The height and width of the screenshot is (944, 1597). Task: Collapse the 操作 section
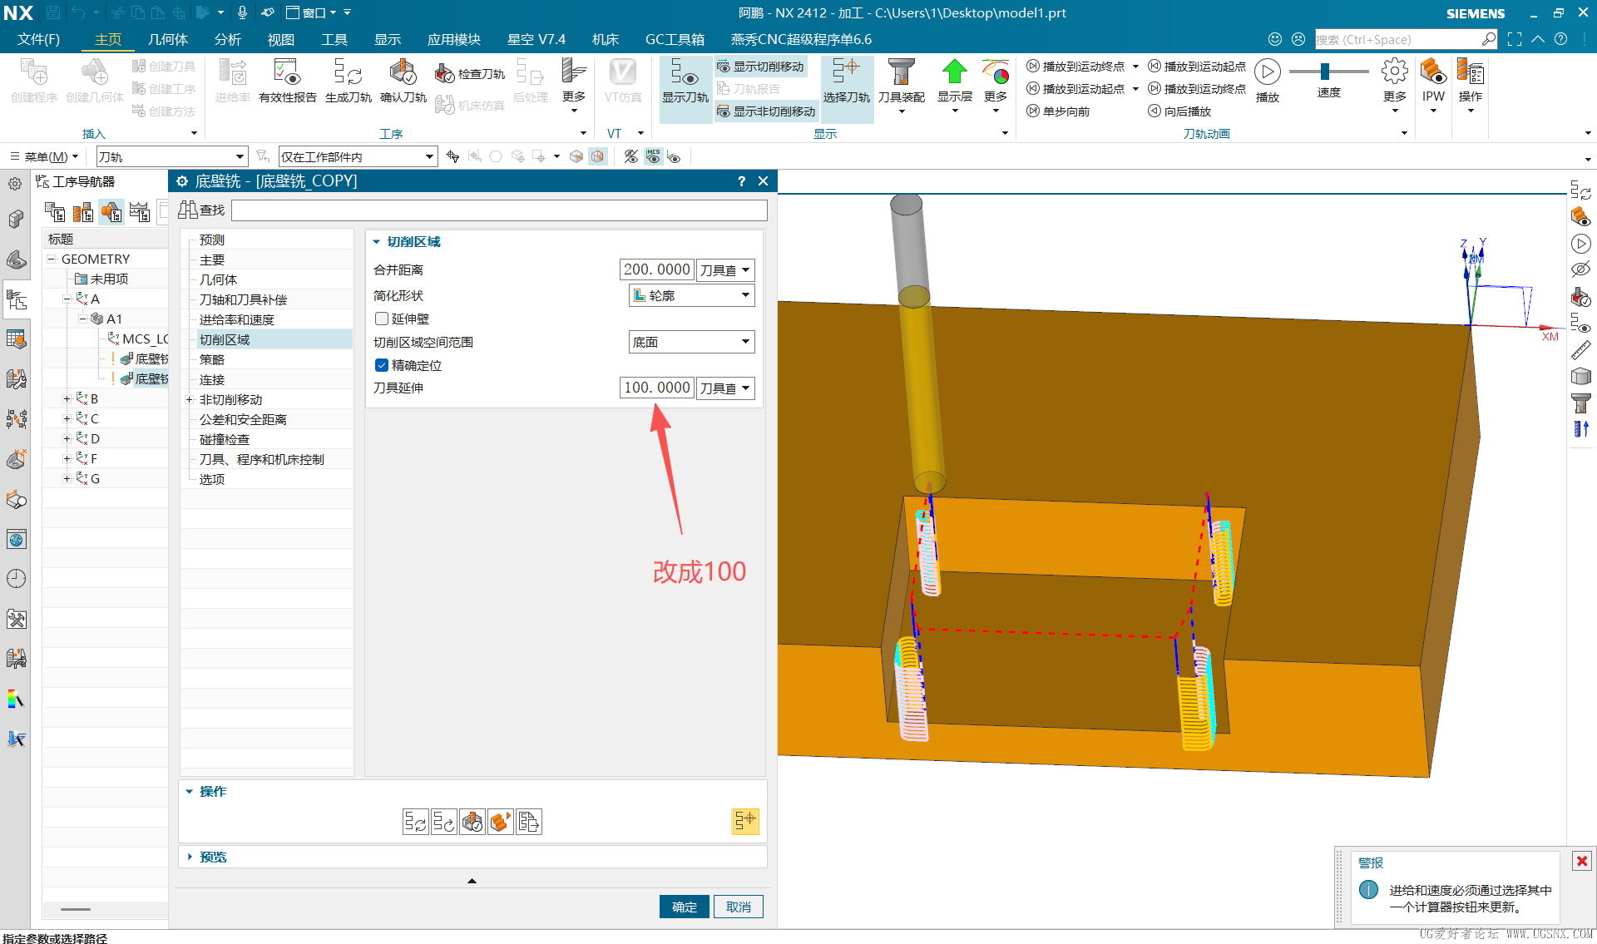[x=190, y=792]
